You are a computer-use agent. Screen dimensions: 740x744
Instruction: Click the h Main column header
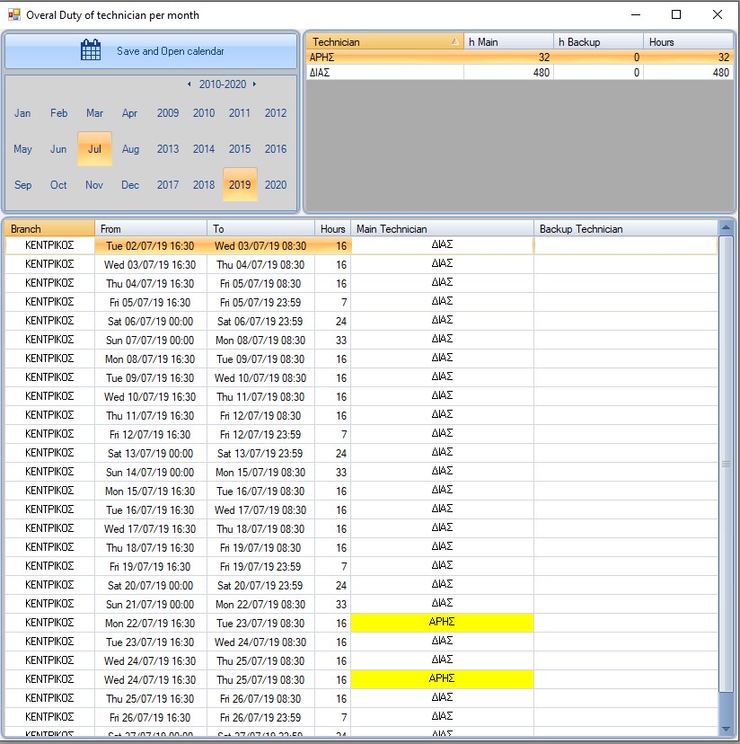(507, 42)
